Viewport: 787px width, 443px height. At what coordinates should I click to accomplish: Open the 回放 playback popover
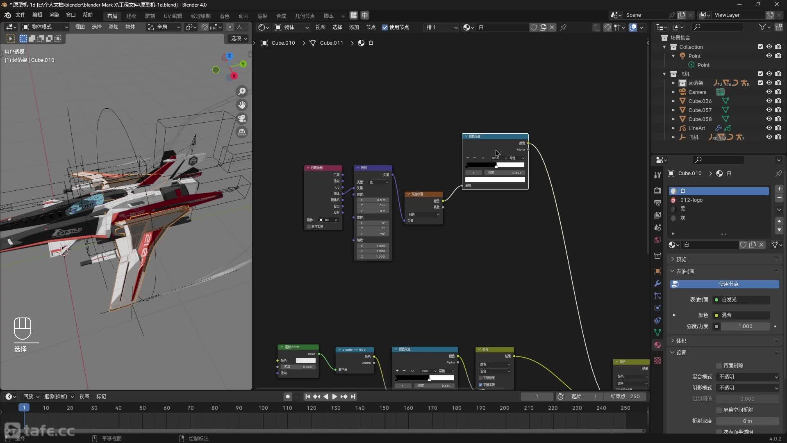coord(31,397)
